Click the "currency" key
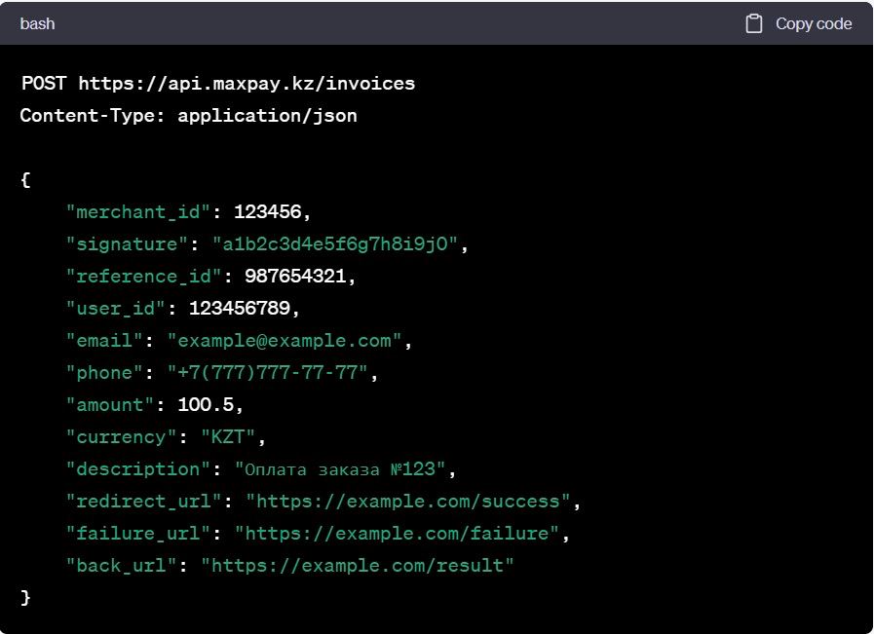Screen dimensions: 874x634 click(x=122, y=436)
